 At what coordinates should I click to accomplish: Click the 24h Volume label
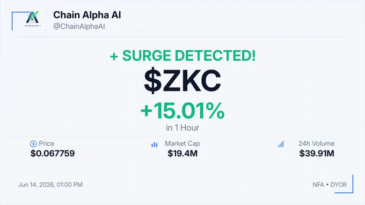pos(317,143)
